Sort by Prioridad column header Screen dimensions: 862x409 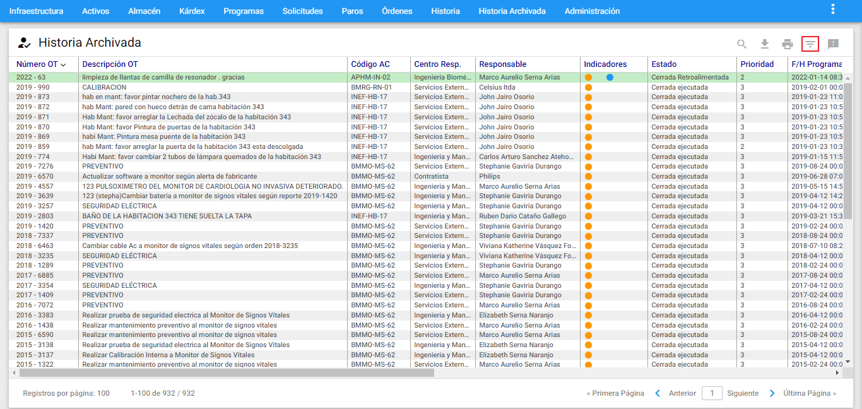tap(757, 64)
